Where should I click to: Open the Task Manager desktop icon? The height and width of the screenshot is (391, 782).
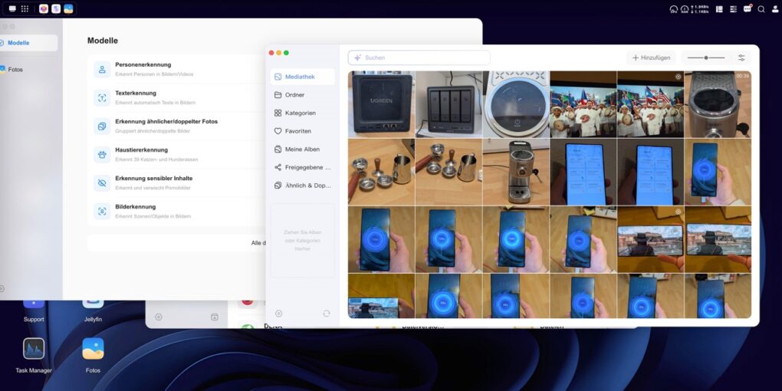click(34, 349)
